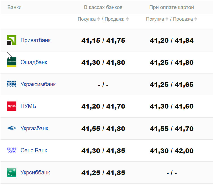The width and height of the screenshot is (213, 186).
Task: Click the Privatbank green logo icon
Action: [12, 40]
